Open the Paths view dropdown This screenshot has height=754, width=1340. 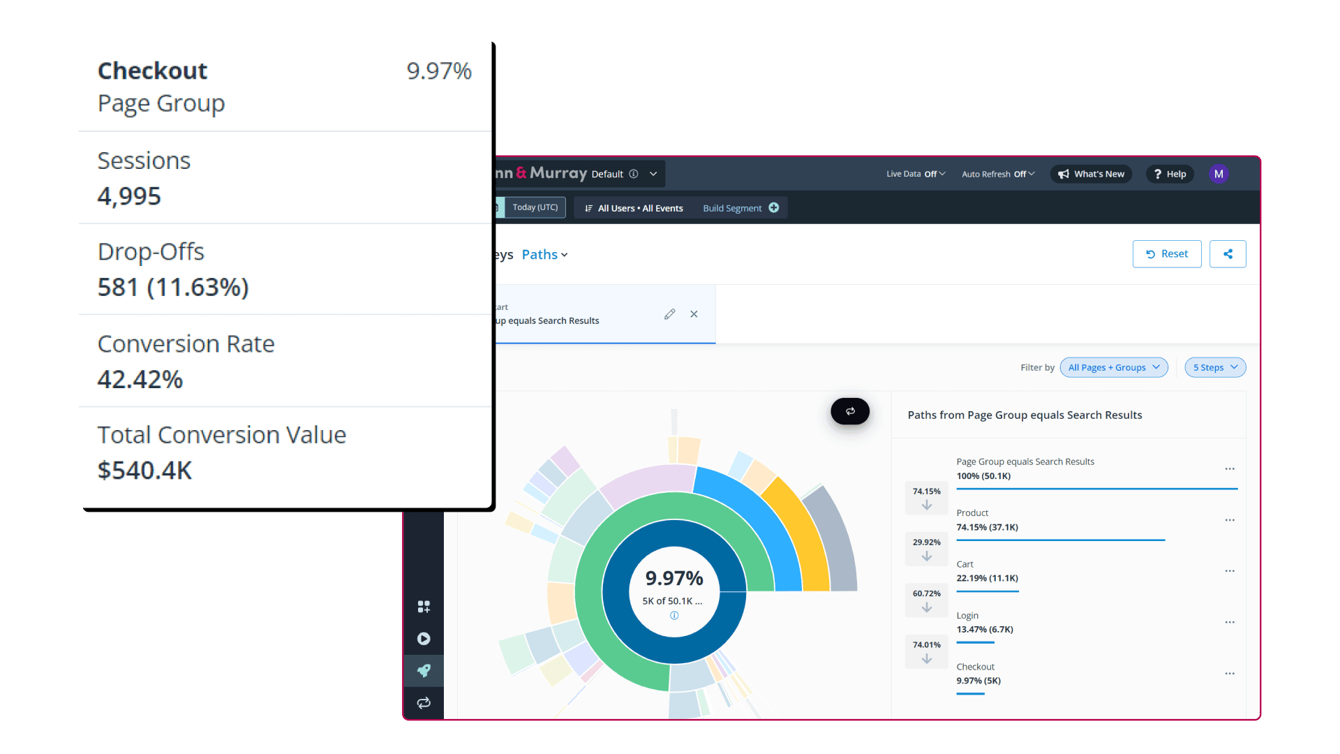[544, 254]
